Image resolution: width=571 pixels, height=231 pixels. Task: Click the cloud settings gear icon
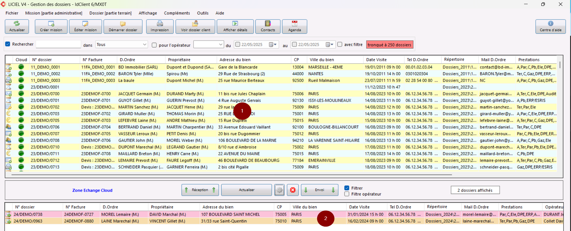(279, 190)
